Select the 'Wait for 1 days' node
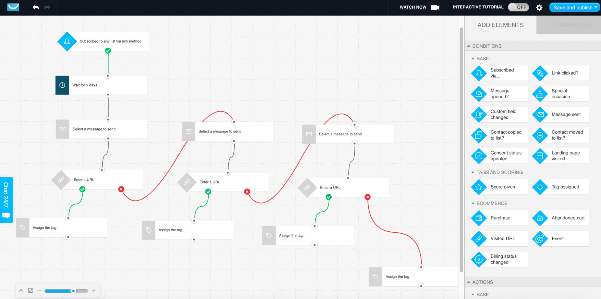Viewport: 601px width, 299px height. click(101, 85)
